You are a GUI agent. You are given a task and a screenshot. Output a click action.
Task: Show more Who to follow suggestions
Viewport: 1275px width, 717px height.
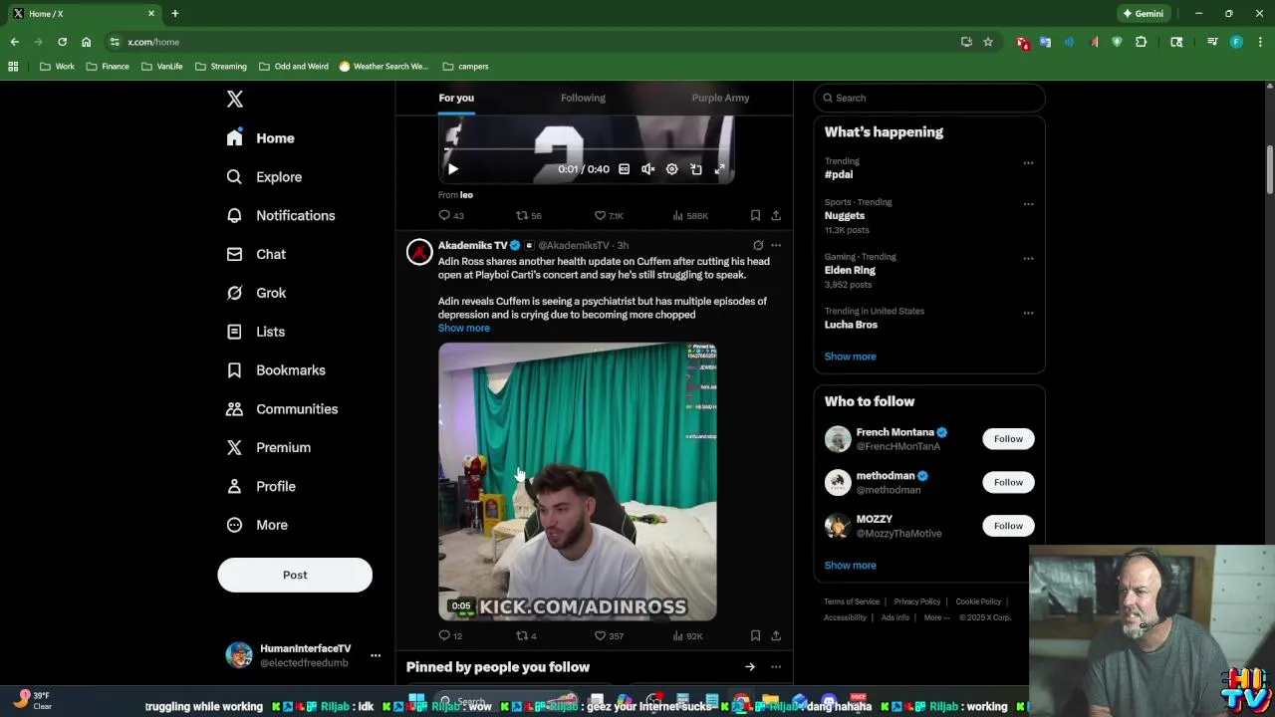[x=850, y=566]
